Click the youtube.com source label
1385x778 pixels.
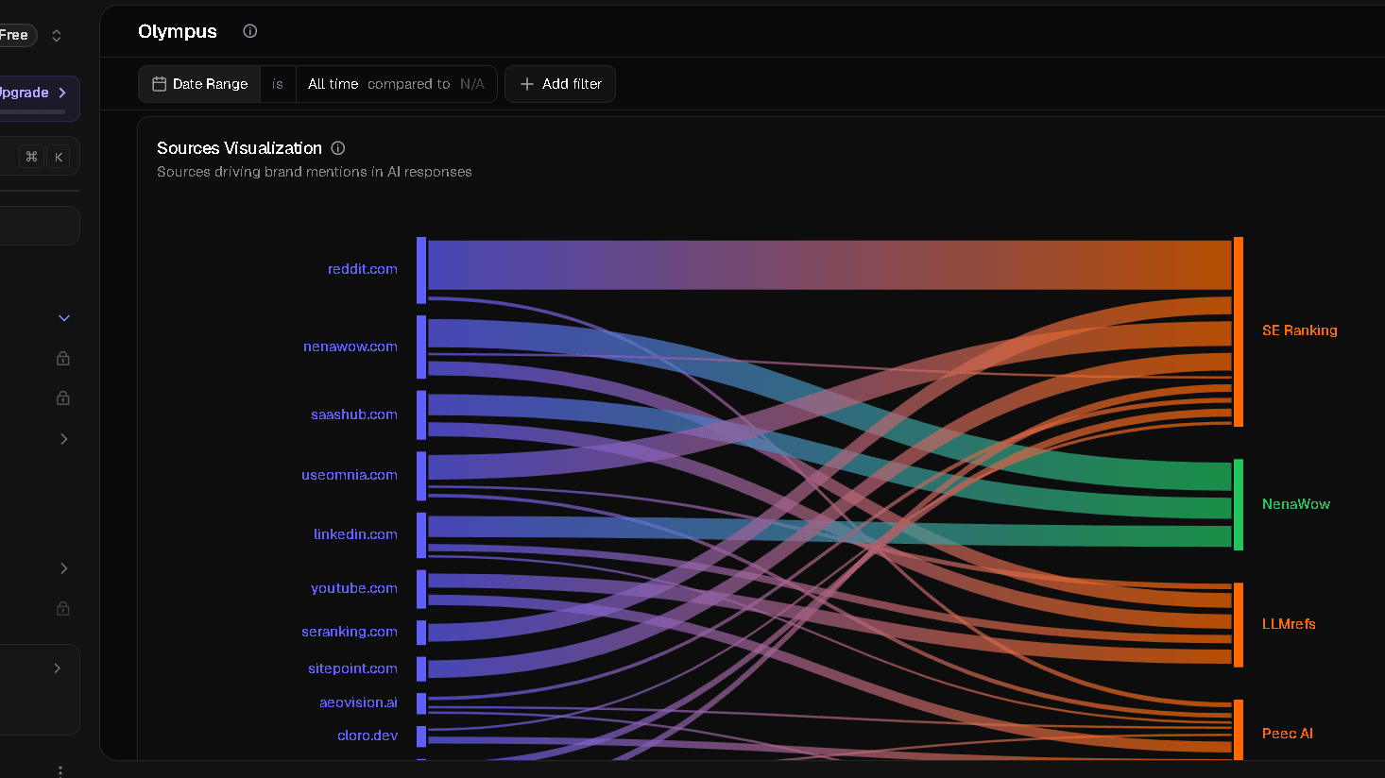click(x=354, y=588)
